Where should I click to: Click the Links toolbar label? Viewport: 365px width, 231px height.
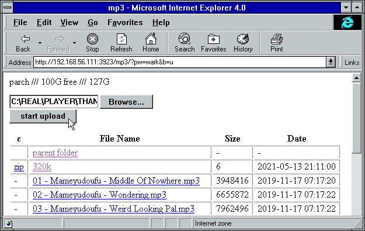[352, 63]
